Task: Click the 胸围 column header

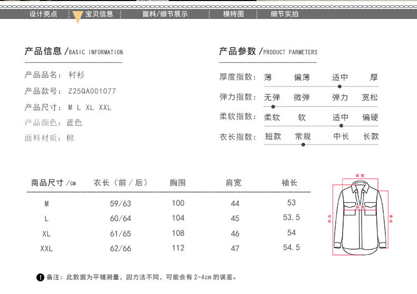Action: [178, 183]
